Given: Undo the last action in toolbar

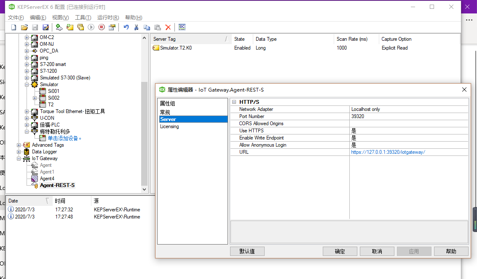Looking at the screenshot, I should (x=126, y=27).
